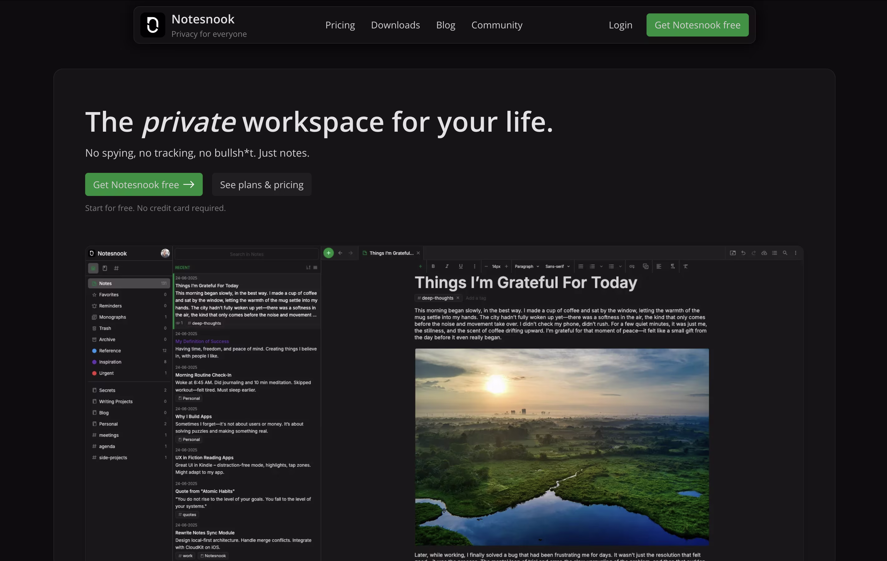887x561 pixels.
Task: Insert a checklist from the toolbar
Action: 580,266
